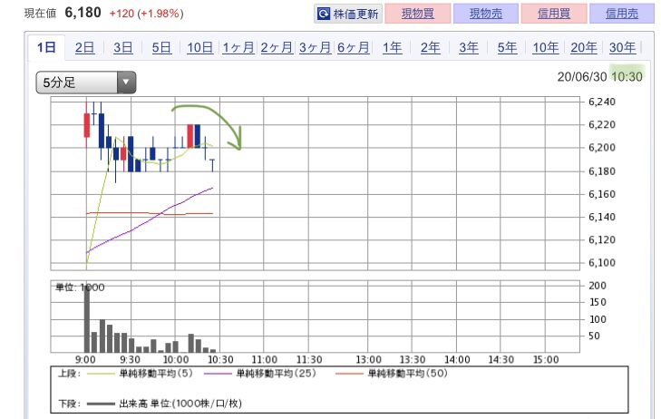
Task: Show the 3ヶ月 chart
Action: tap(315, 47)
